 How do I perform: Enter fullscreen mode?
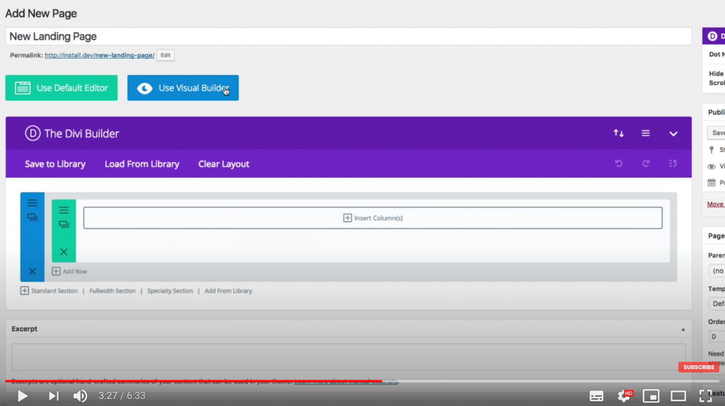coord(705,396)
